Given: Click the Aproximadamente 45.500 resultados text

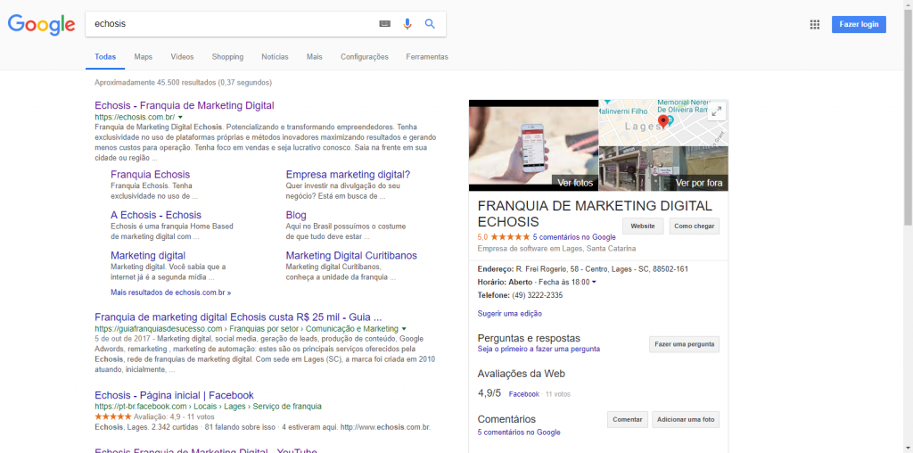Looking at the screenshot, I should pyautogui.click(x=183, y=83).
